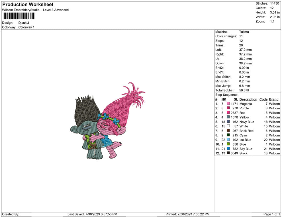Click the # column header
Viewport: 282px width, 217px height.
tap(216, 99)
